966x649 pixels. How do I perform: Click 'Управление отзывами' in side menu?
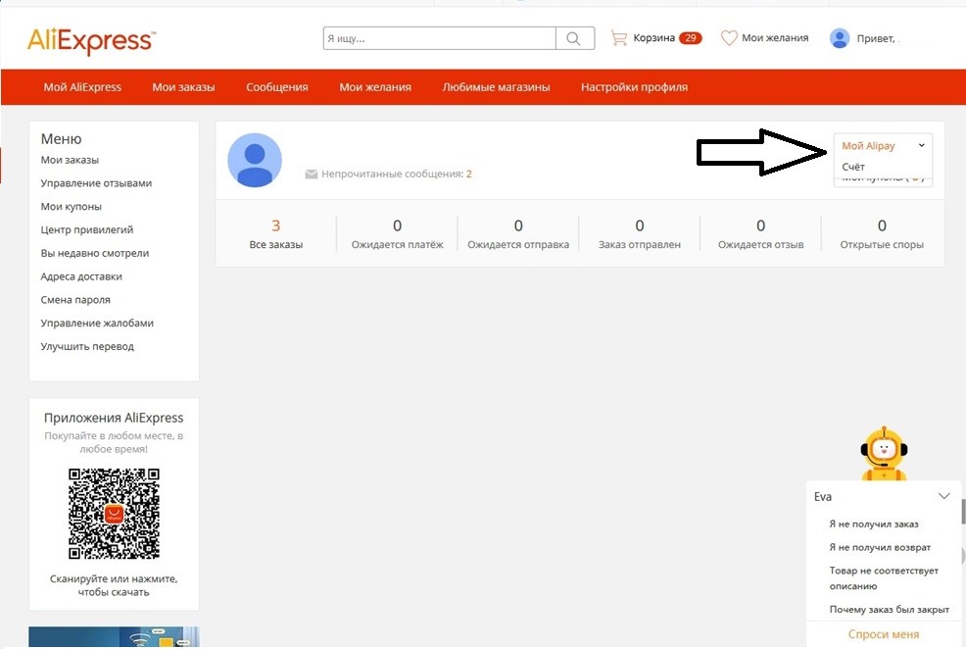[96, 183]
